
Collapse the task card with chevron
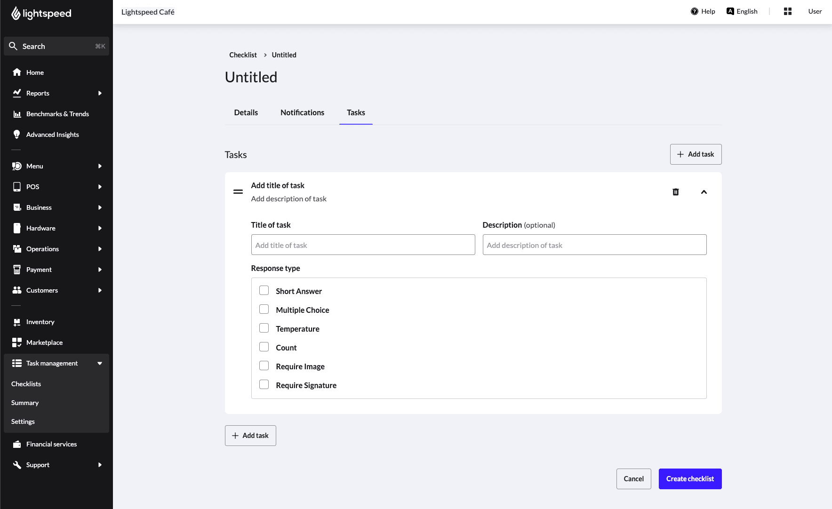point(704,192)
